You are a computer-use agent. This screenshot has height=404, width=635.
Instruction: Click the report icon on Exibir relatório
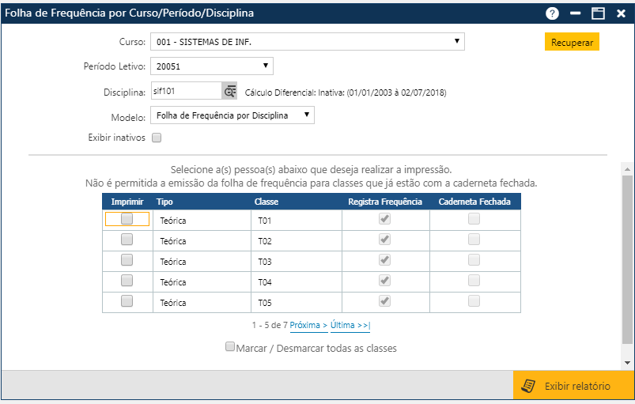[x=528, y=386]
